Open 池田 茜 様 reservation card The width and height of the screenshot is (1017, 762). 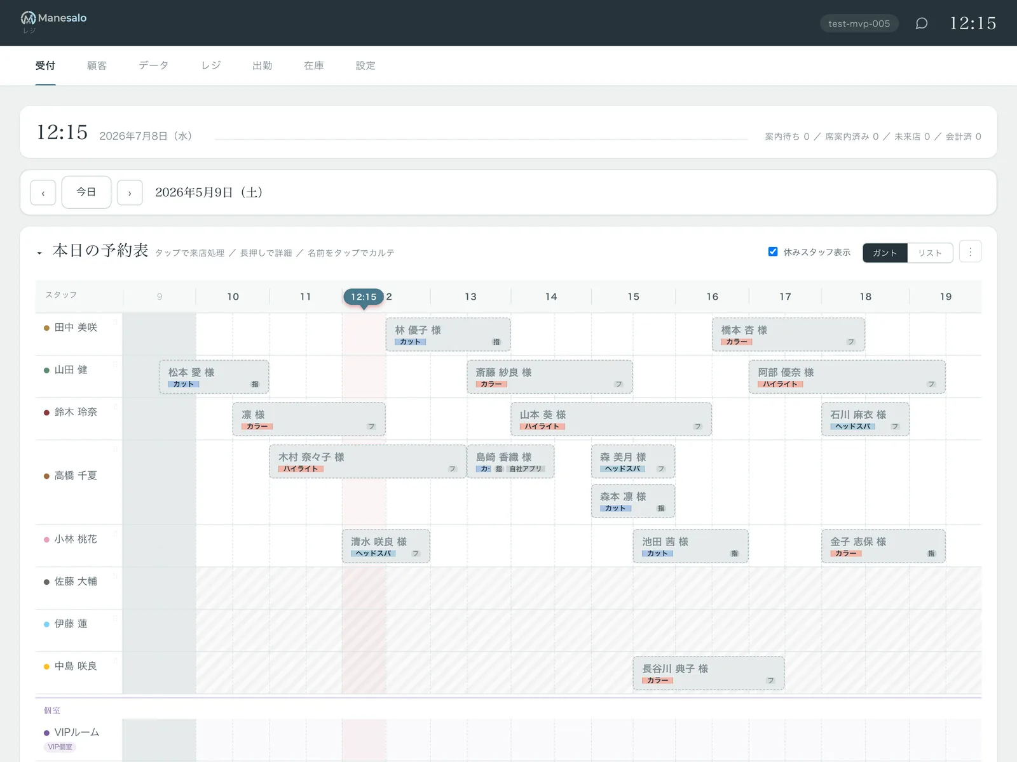coord(691,546)
